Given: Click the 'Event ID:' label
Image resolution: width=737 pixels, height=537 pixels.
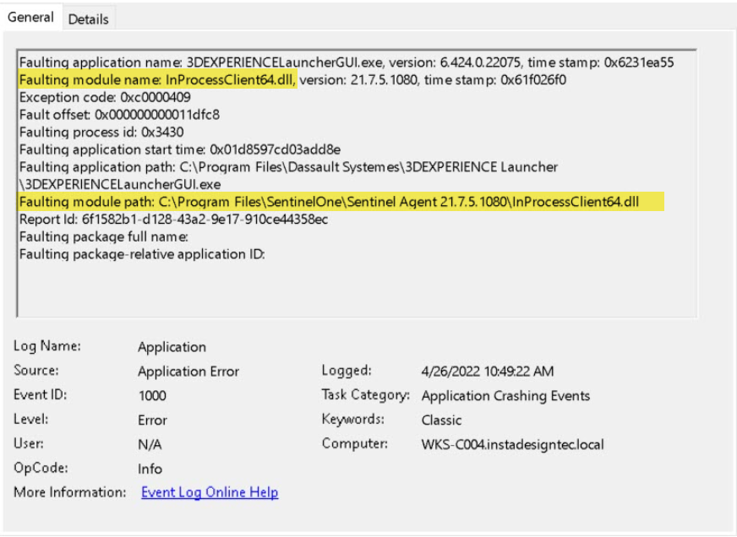Looking at the screenshot, I should (x=40, y=395).
